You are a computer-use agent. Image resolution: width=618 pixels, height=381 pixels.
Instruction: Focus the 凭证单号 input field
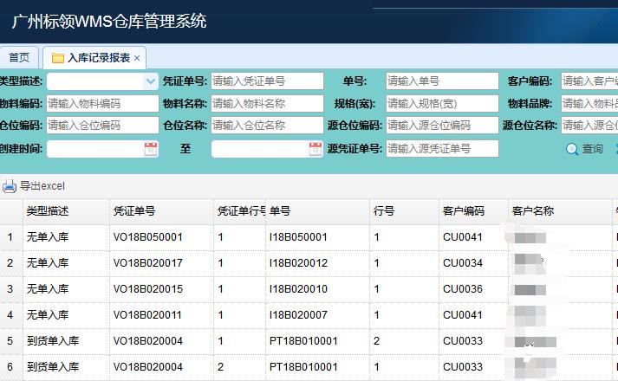click(x=267, y=81)
